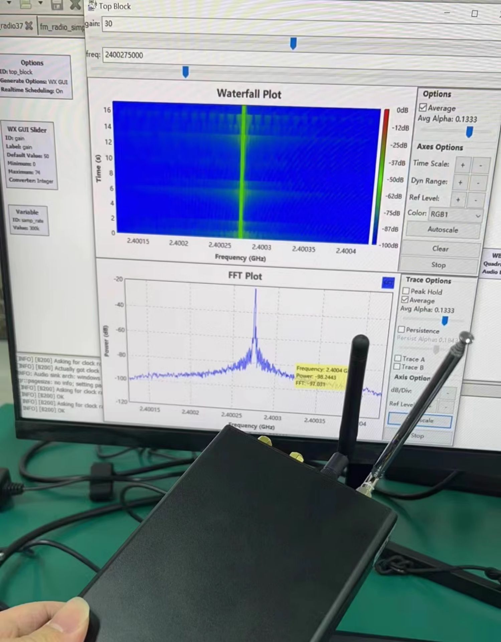The height and width of the screenshot is (642, 501).
Task: Click the 'Waterfall Plot' title
Action: 249,94
